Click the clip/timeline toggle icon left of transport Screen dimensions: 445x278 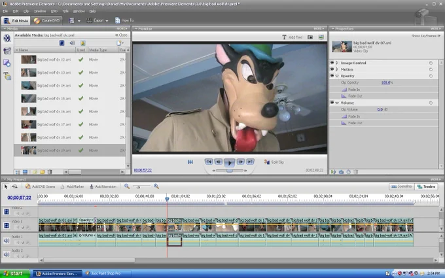click(190, 162)
